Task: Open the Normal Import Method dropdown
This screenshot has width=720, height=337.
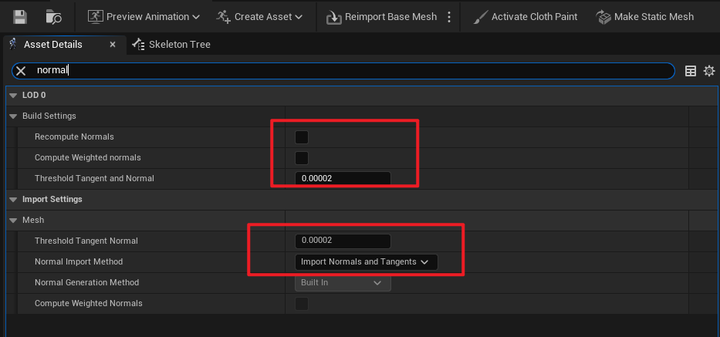Action: click(366, 262)
